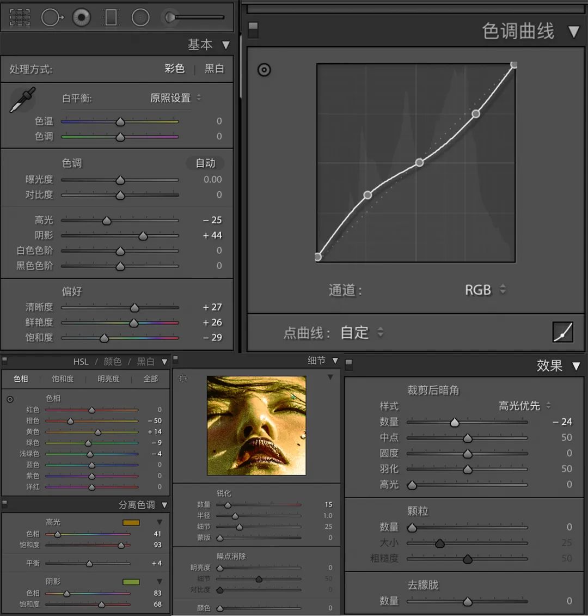Switch to the 明亮度 tab in HSL
The image size is (588, 616).
[108, 379]
